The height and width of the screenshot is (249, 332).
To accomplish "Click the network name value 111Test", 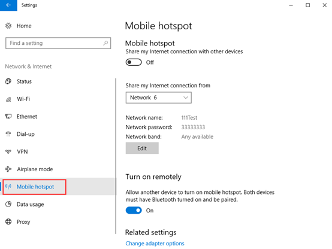I will (189, 118).
